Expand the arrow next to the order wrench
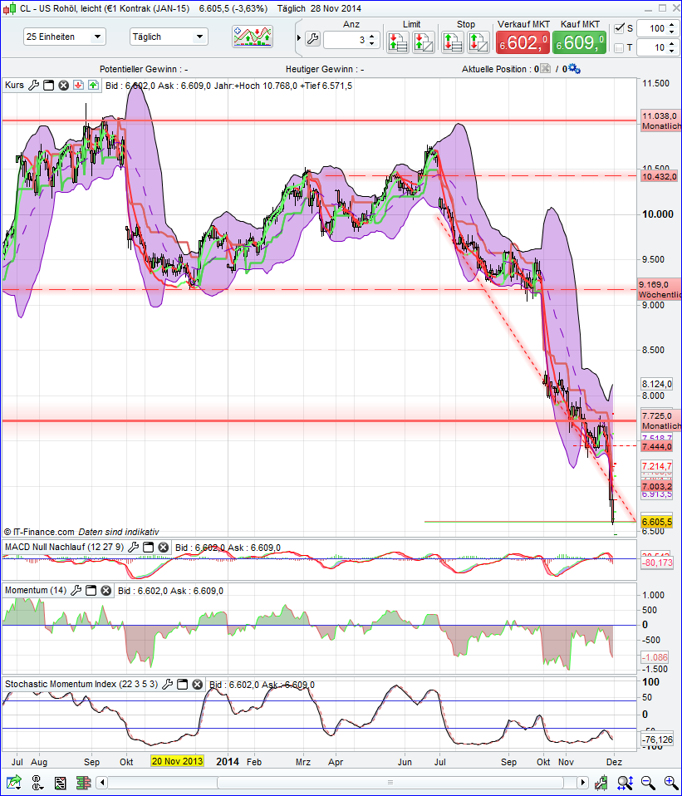The height and width of the screenshot is (796, 682). [x=297, y=37]
